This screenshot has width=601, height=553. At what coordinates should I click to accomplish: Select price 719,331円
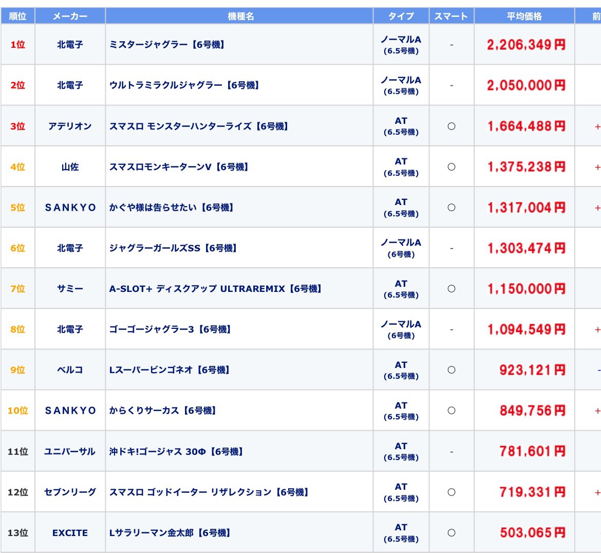[532, 492]
